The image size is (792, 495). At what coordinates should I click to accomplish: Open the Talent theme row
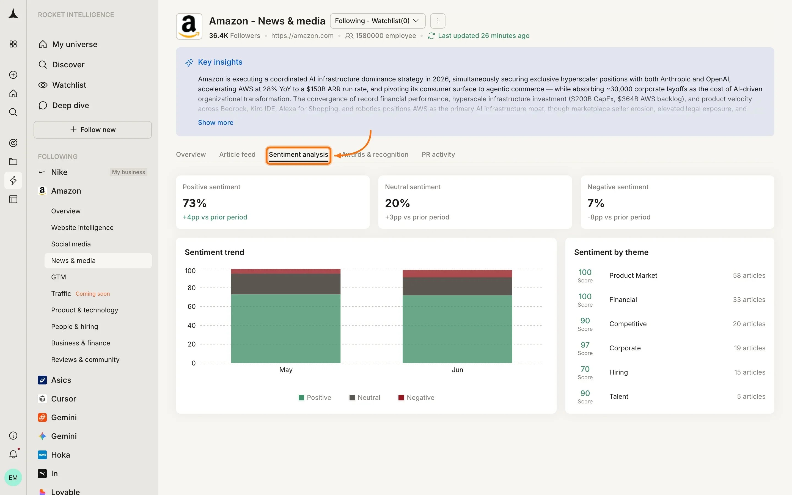(670, 397)
